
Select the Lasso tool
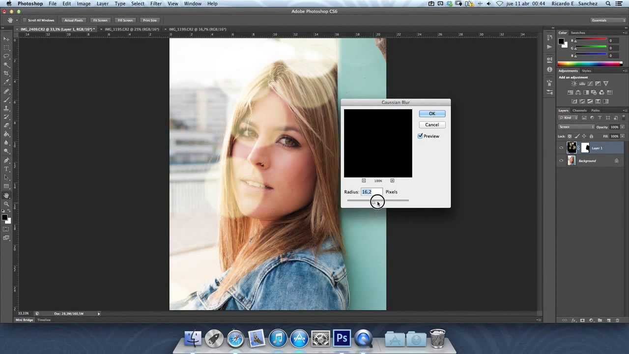pyautogui.click(x=6, y=56)
